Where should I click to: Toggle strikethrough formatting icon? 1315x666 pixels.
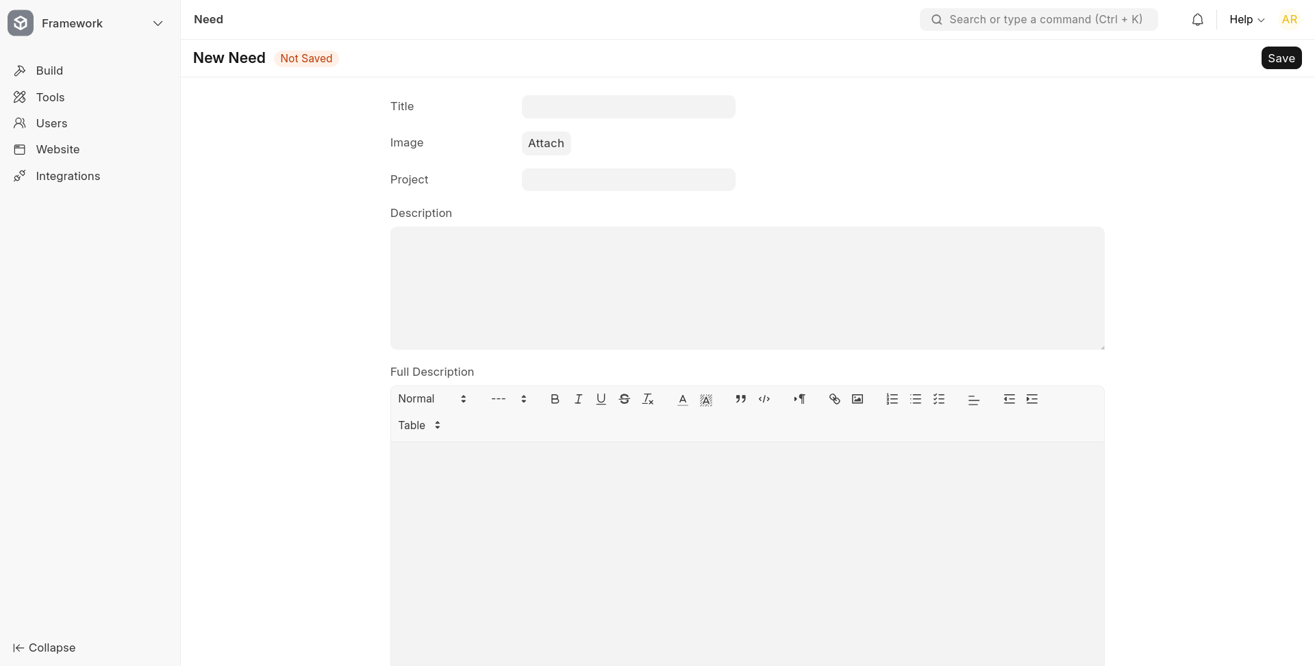(625, 399)
